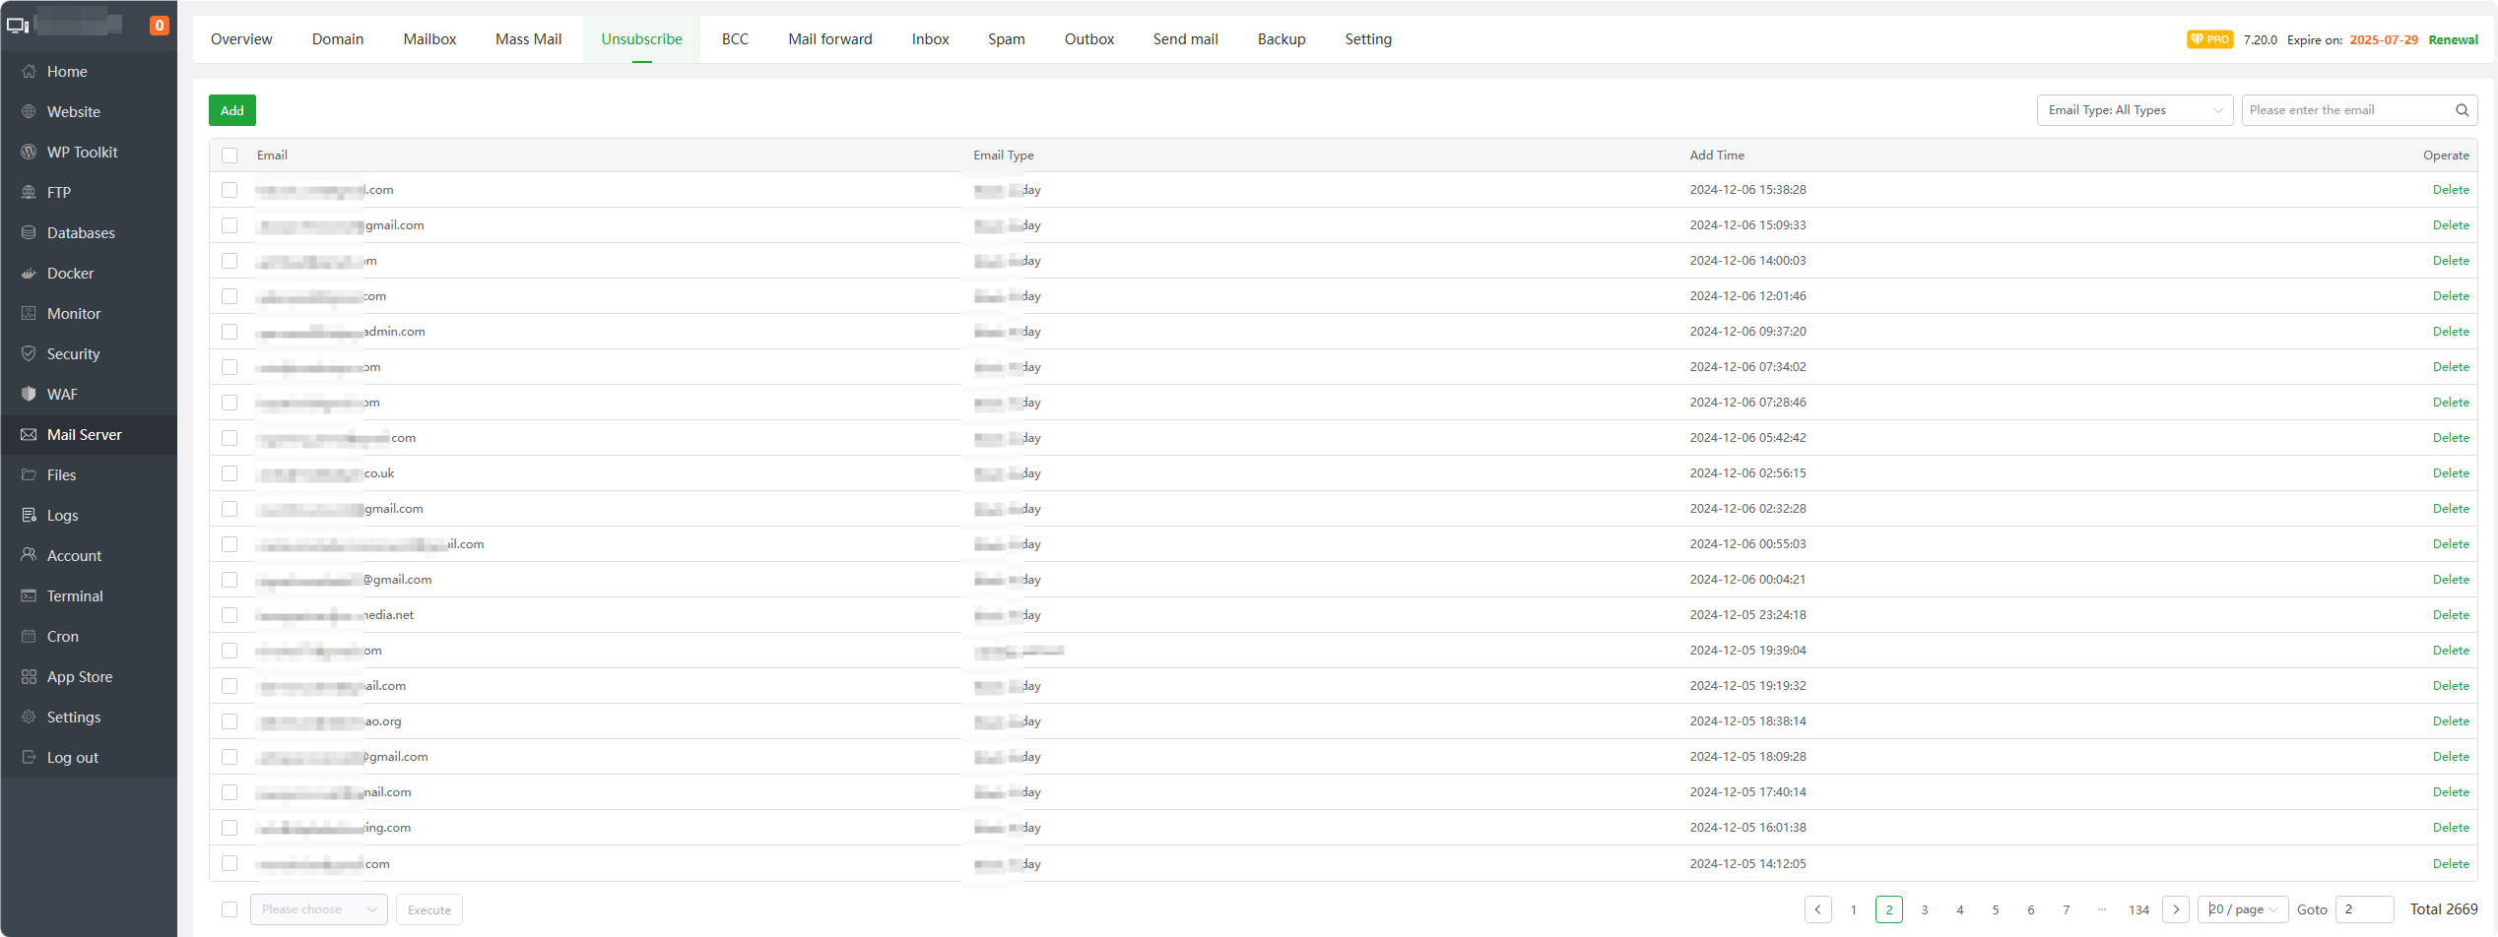The height and width of the screenshot is (937, 2498).
Task: Click the Execute button
Action: [x=429, y=909]
